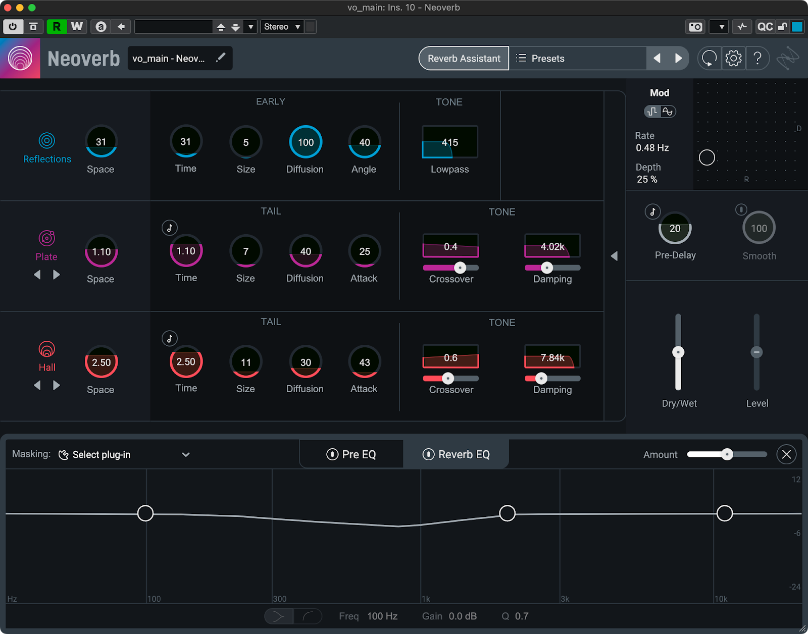
Task: Enable tempo sync for Pre-Delay
Action: [652, 212]
